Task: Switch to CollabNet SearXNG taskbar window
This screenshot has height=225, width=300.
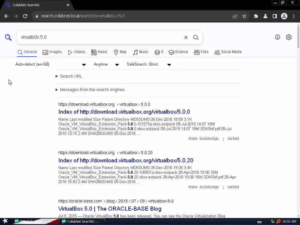Action: (82, 221)
